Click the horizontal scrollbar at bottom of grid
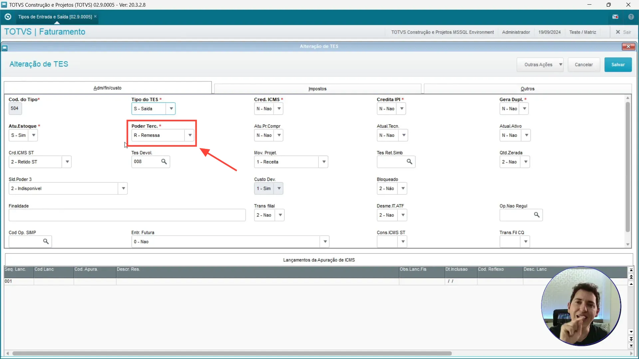The height and width of the screenshot is (359, 639). [232, 353]
